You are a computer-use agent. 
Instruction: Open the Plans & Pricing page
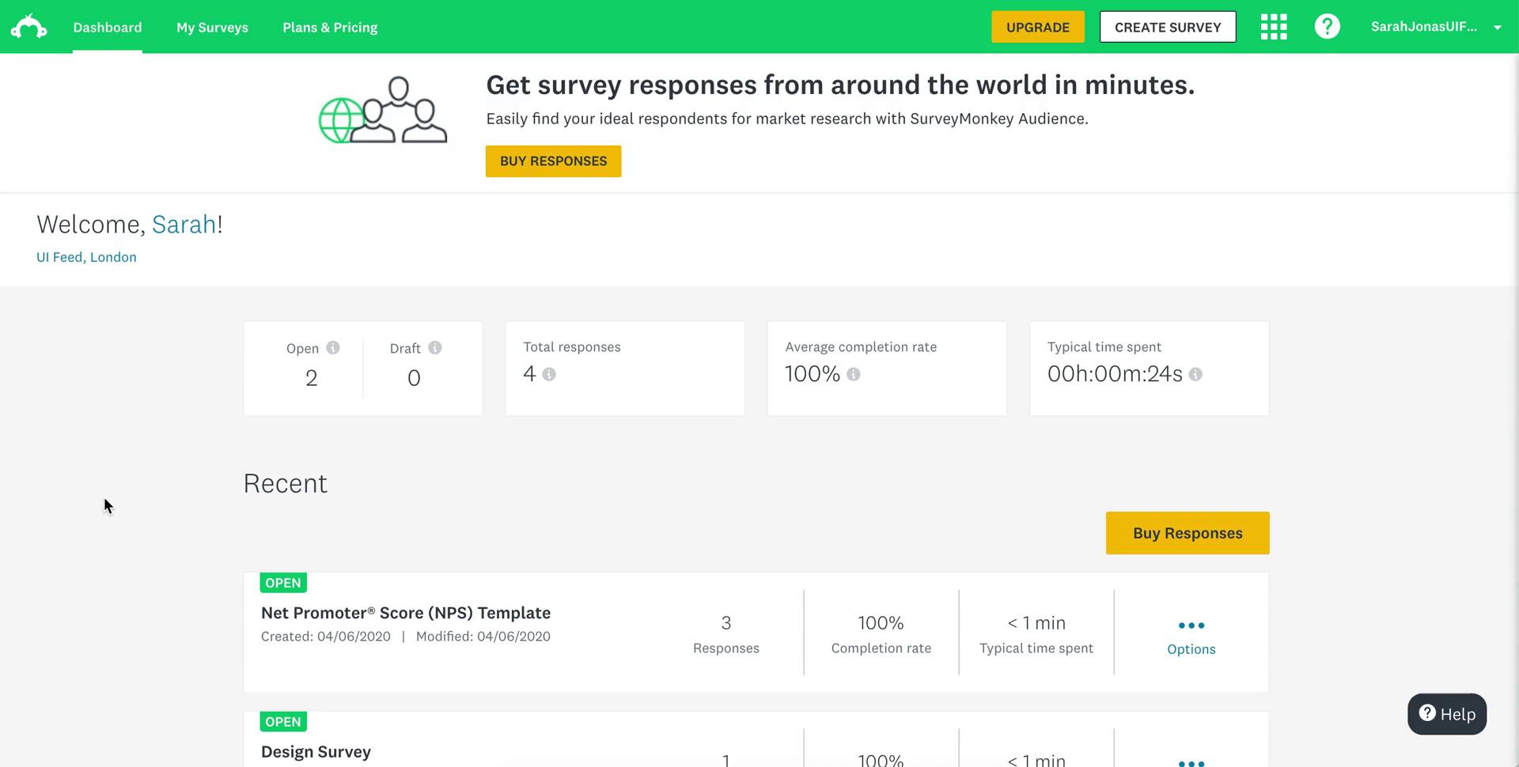point(330,26)
